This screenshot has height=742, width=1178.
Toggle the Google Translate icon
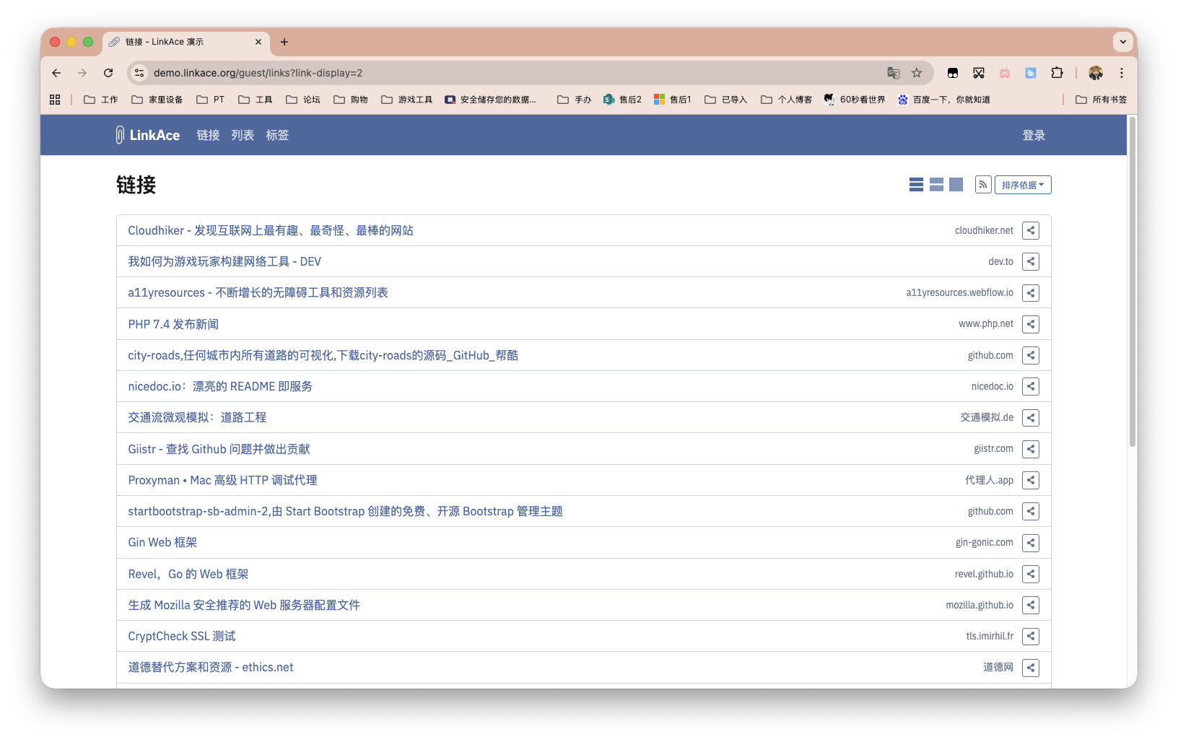(x=893, y=73)
